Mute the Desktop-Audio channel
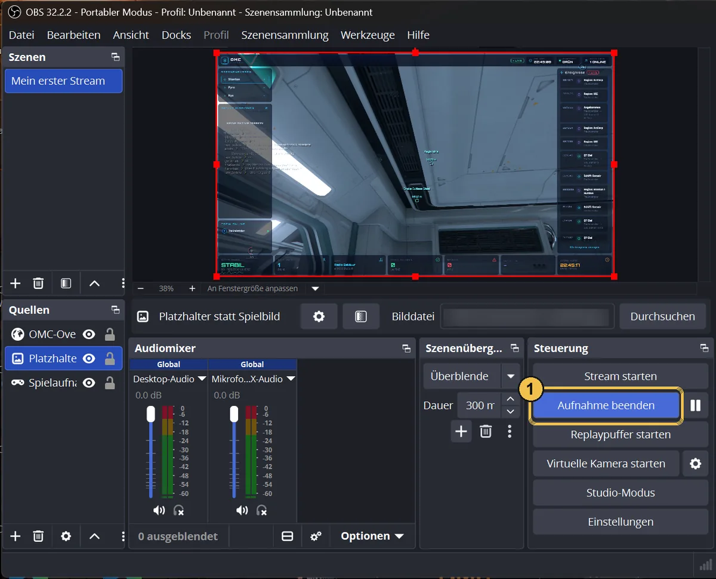Screen dimensions: 716x579 click(159, 510)
